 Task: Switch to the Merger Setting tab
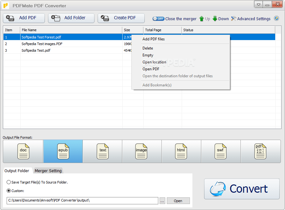click(48, 171)
